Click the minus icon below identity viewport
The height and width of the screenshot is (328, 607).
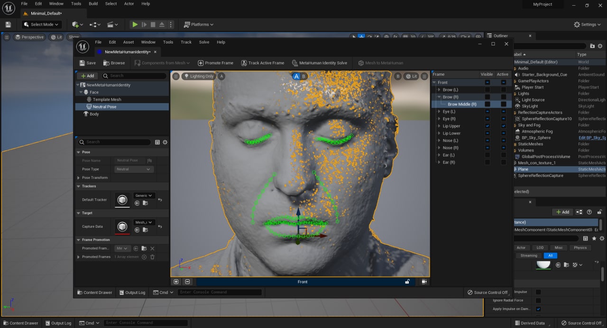[x=187, y=282]
